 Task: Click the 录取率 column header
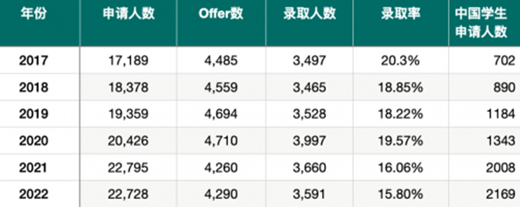(401, 14)
